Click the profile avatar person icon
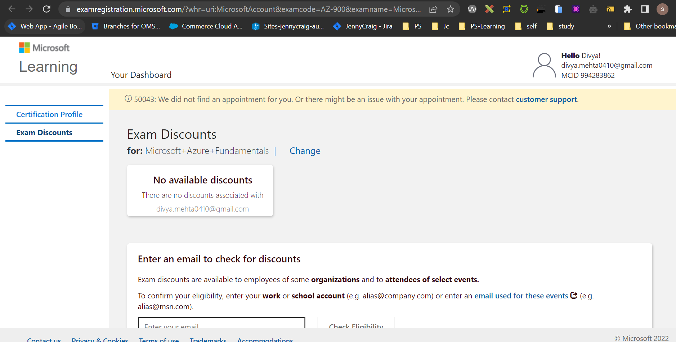 (x=544, y=65)
